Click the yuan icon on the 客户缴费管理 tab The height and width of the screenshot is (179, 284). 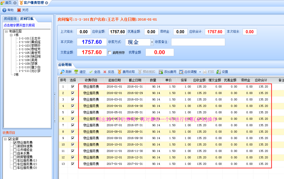pyautogui.click(x=21, y=3)
